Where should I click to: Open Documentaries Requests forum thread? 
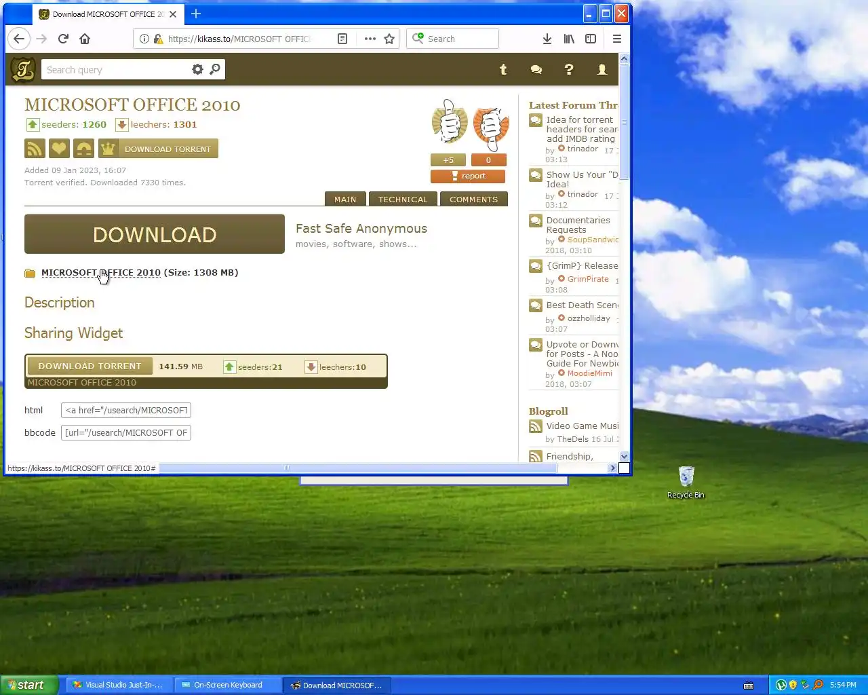(x=578, y=225)
